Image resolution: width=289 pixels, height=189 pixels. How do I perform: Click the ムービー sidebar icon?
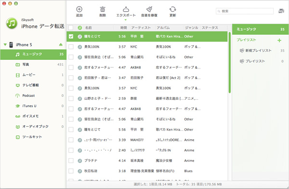pos(17,75)
